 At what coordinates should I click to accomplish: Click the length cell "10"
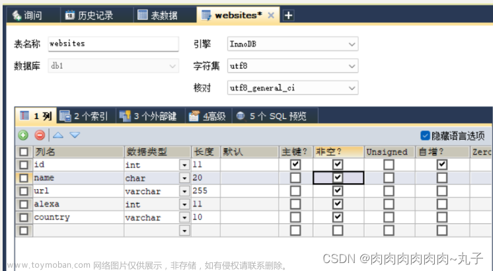pyautogui.click(x=206, y=217)
